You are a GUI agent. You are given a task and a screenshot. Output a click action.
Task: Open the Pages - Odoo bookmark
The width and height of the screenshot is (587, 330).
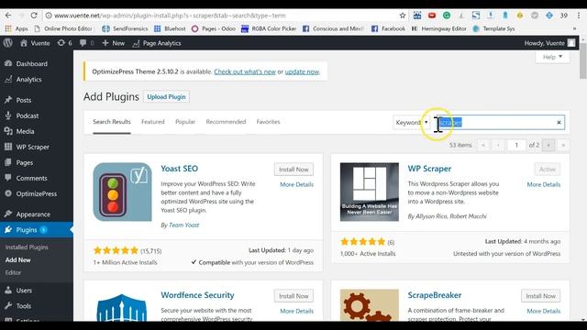(x=214, y=28)
